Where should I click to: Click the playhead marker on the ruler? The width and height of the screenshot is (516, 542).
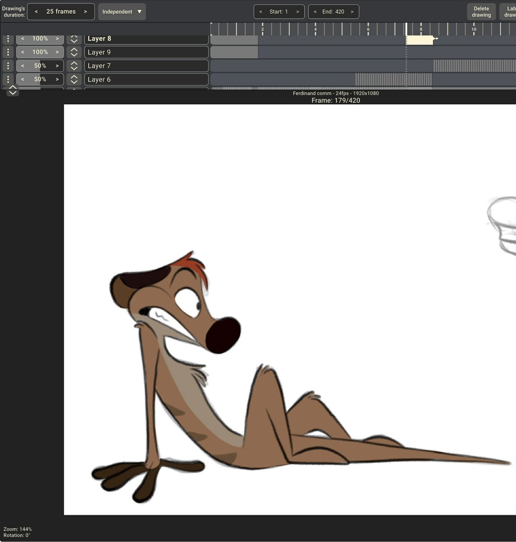[406, 29]
